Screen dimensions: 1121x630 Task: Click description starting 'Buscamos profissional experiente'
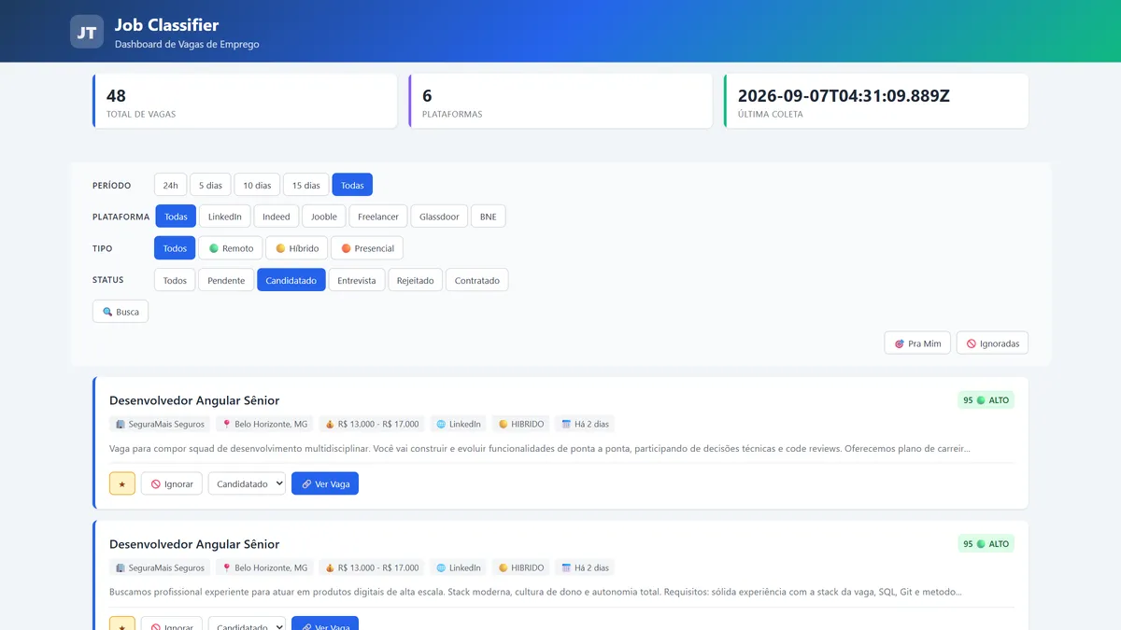[536, 592]
